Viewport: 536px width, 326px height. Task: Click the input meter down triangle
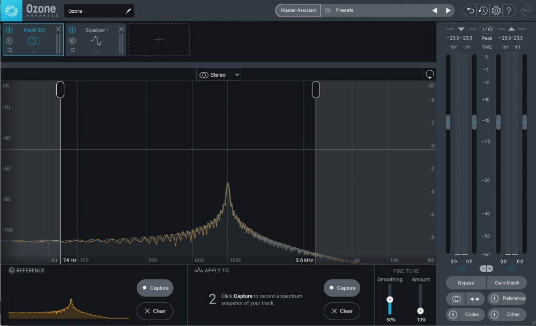click(461, 29)
